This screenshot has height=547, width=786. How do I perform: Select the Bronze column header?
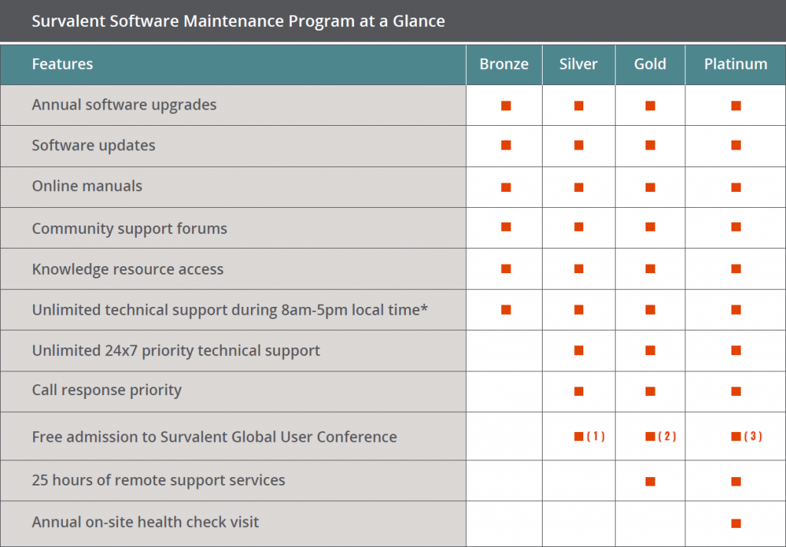point(504,64)
